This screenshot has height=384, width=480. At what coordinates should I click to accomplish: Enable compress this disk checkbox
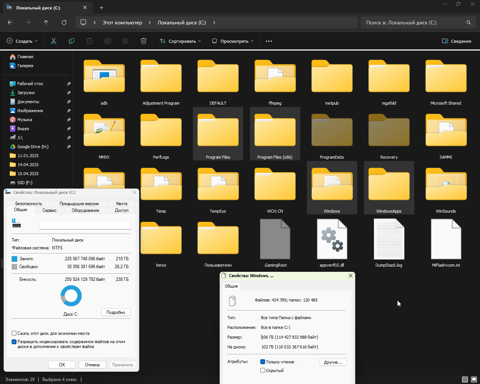(14, 333)
